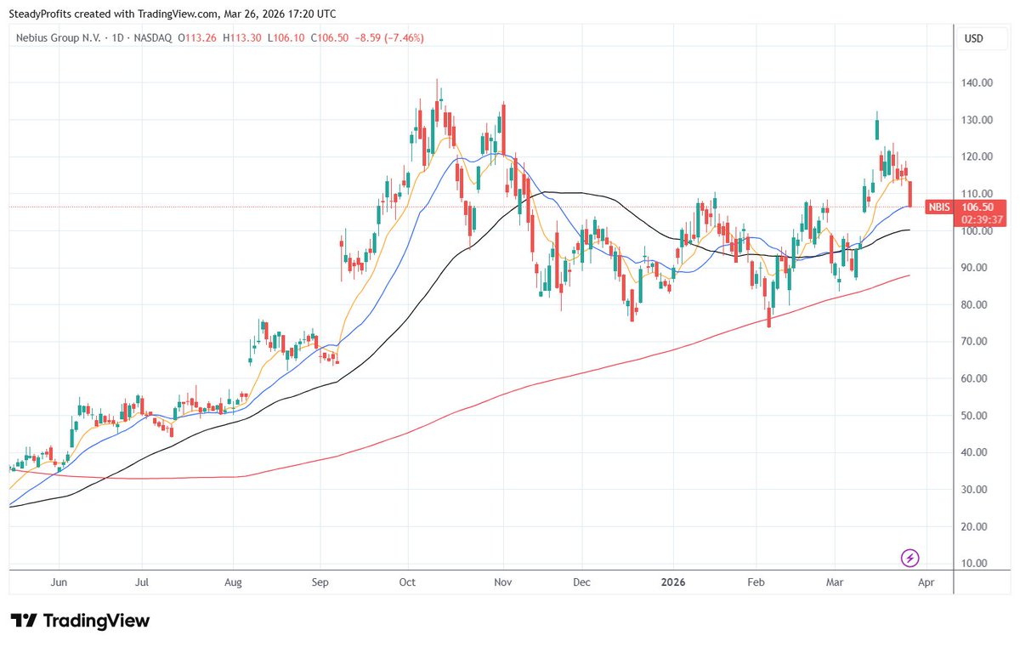The width and height of the screenshot is (1020, 647).
Task: Click the 100.00 price axis label
Action: click(978, 230)
